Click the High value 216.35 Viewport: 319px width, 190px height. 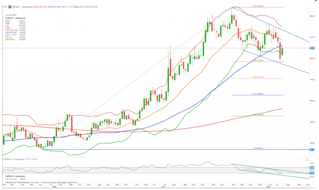[22, 23]
